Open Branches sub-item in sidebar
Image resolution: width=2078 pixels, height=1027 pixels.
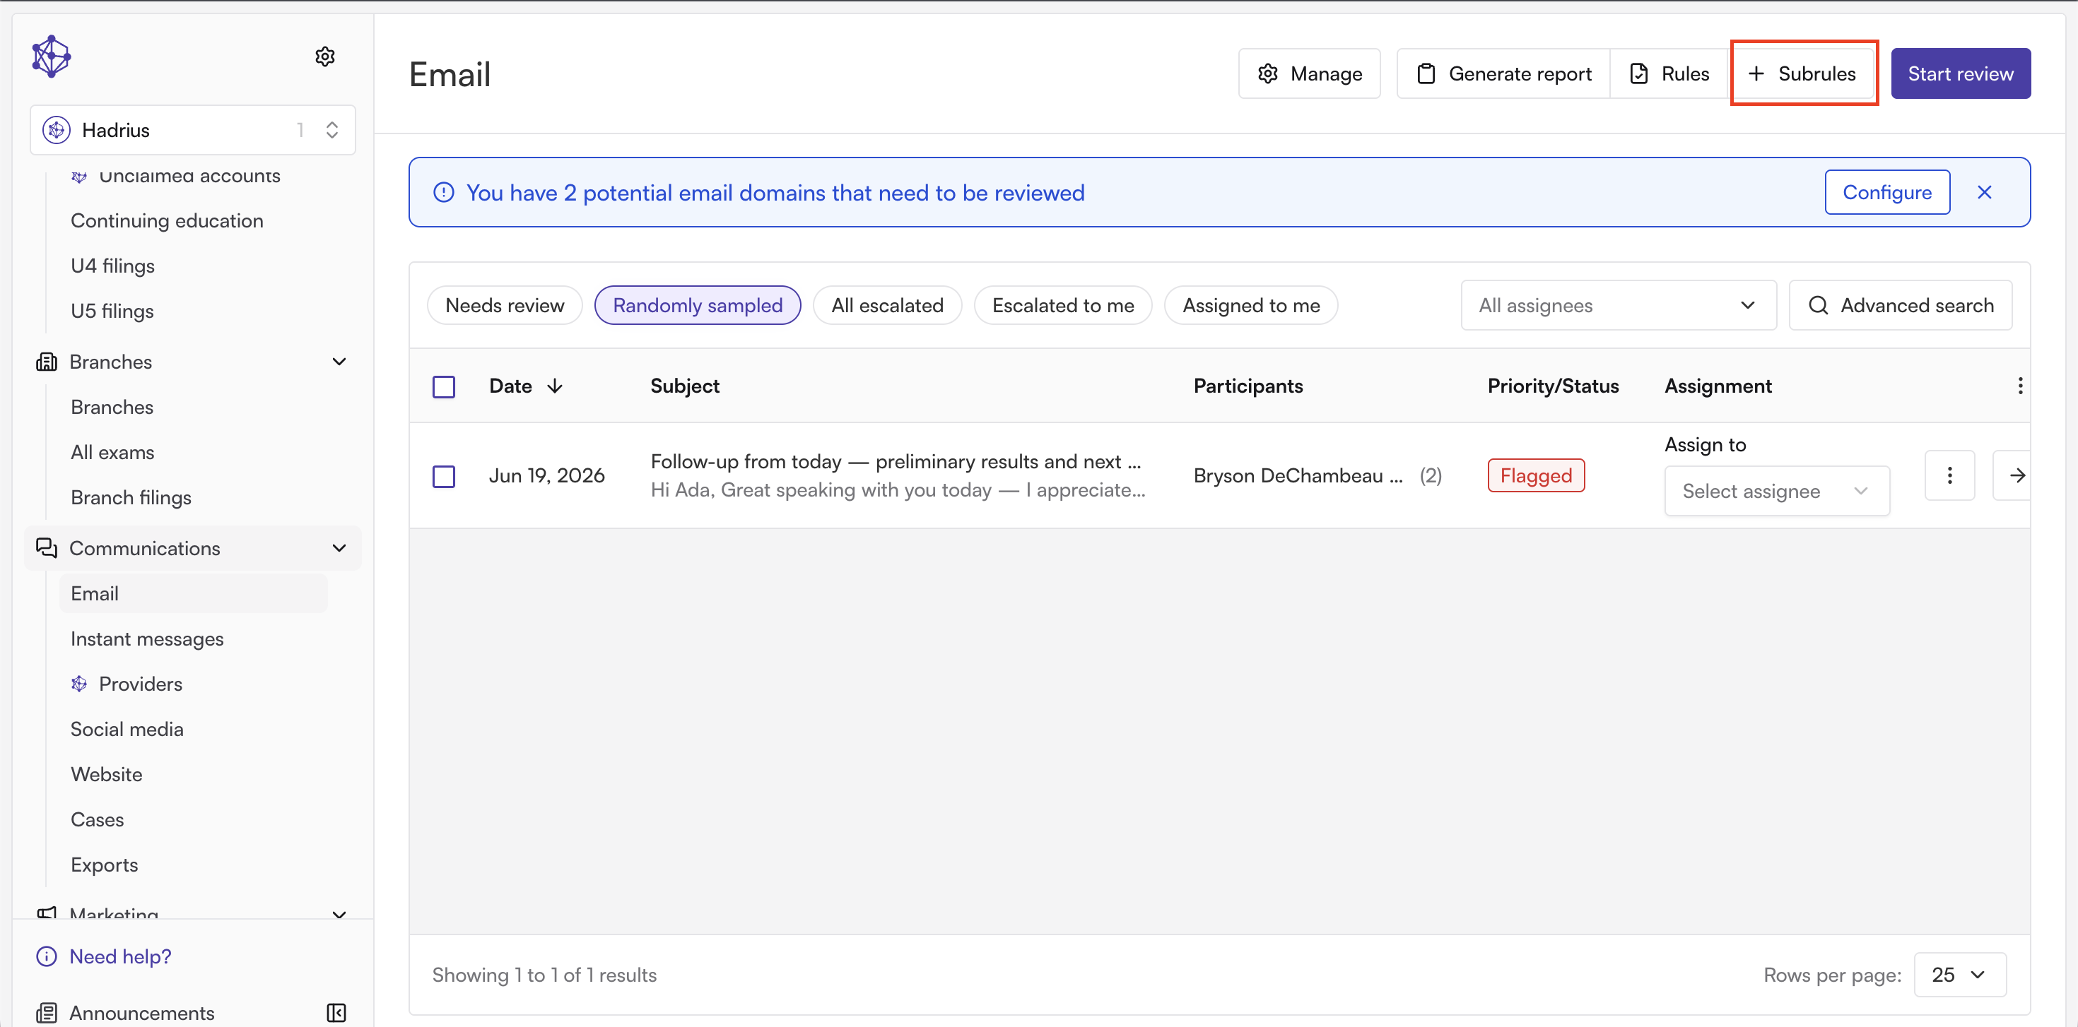112,407
